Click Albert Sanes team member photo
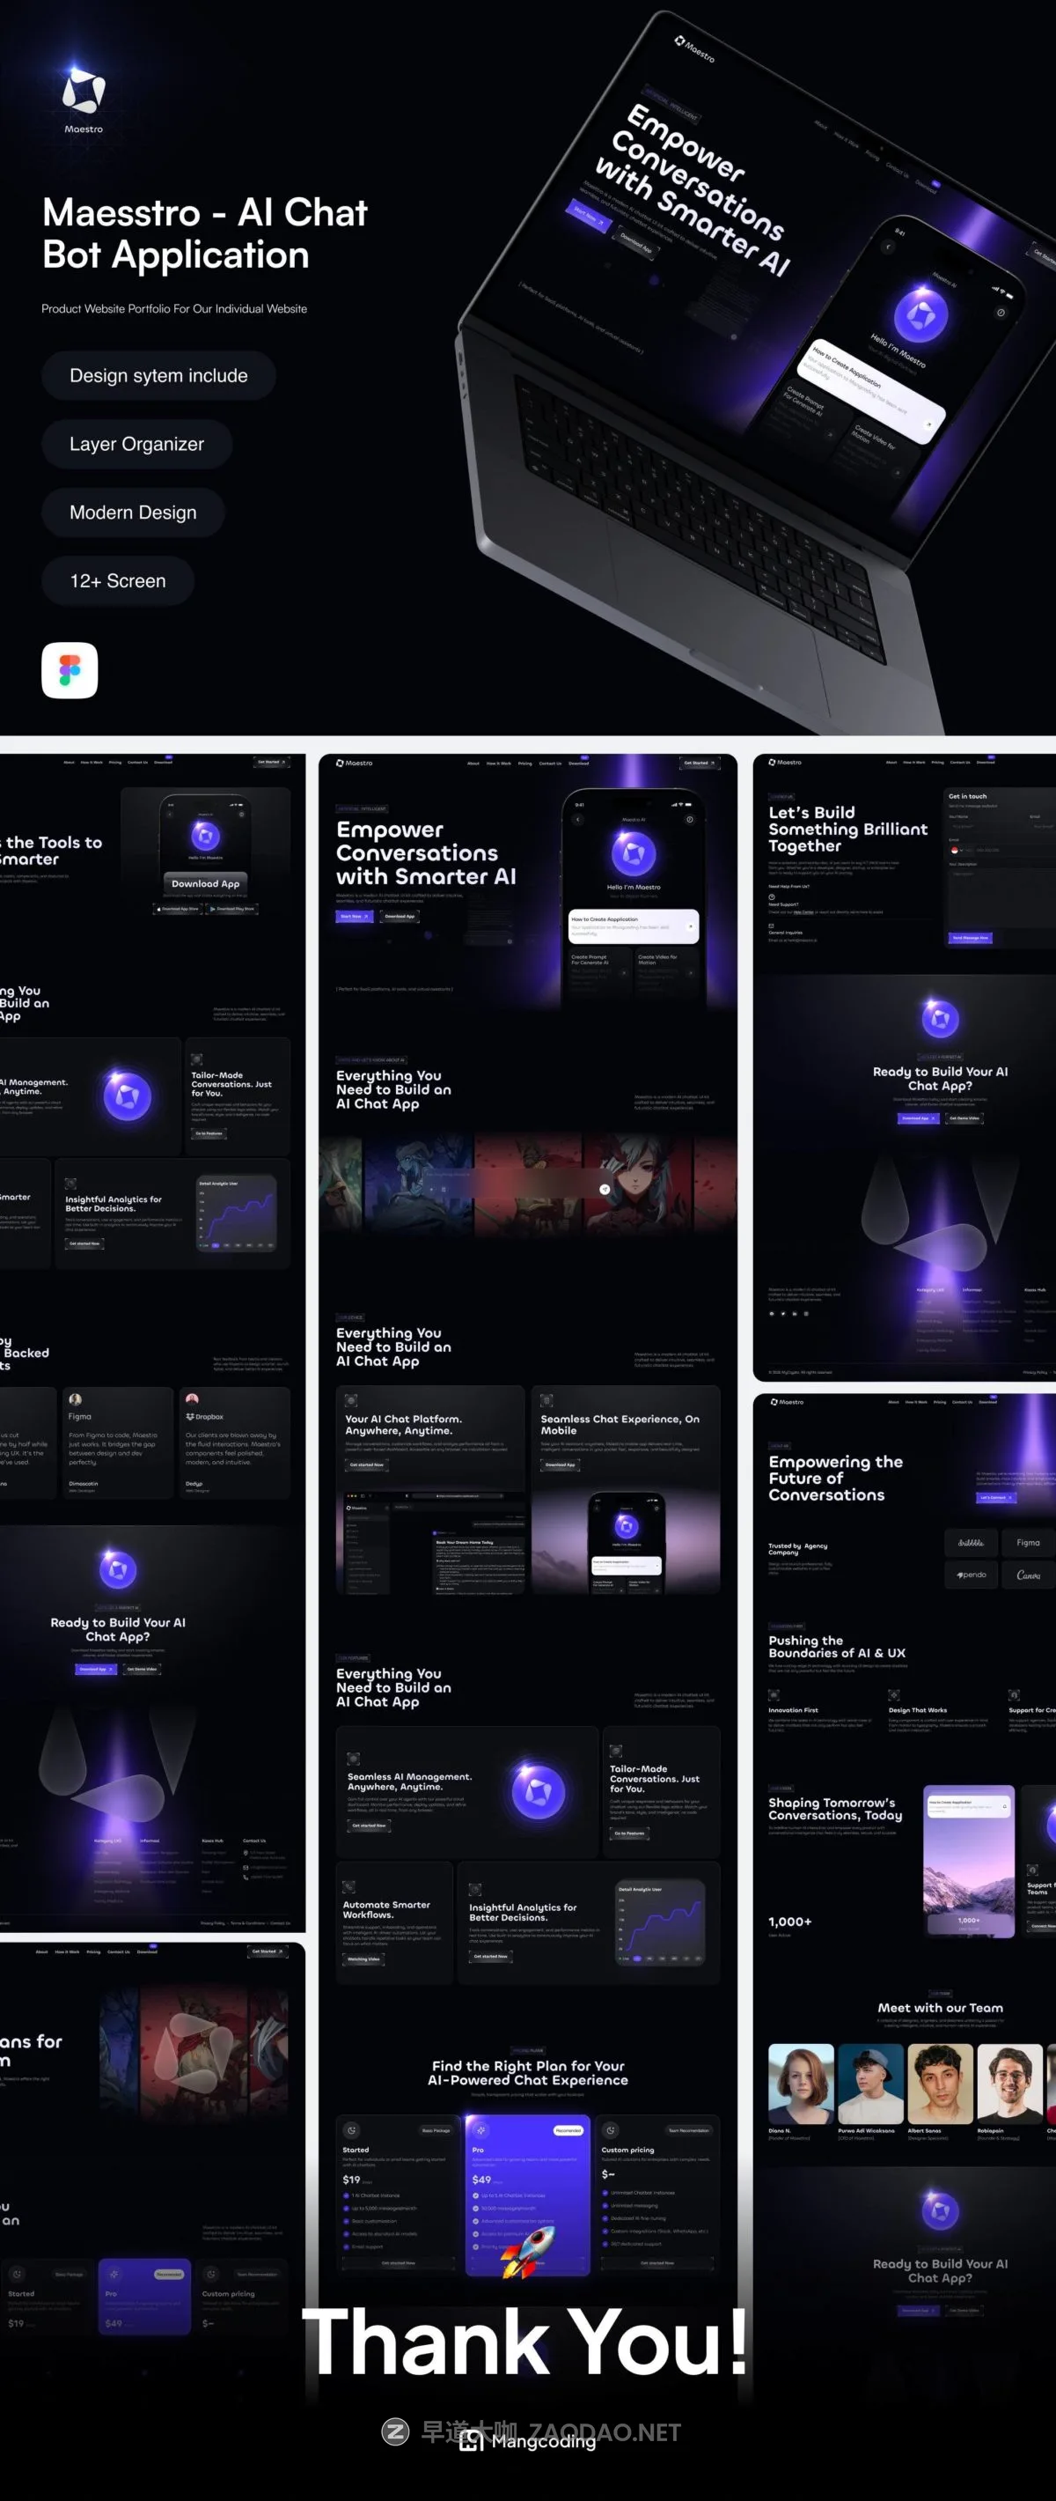This screenshot has width=1056, height=2501. point(941,2084)
